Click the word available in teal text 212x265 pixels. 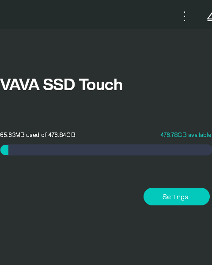[200, 135]
